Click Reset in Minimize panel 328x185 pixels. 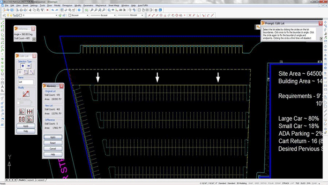pos(53,143)
